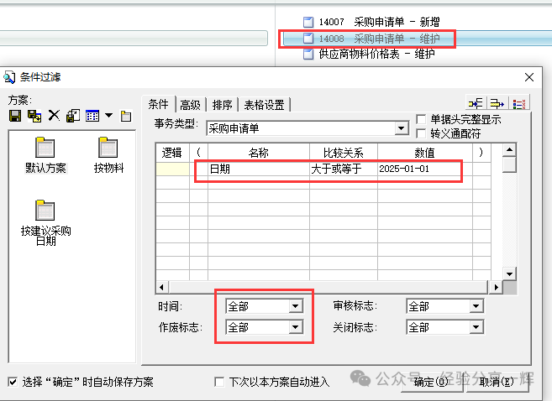Open the 审核标志 dropdown
Image resolution: width=552 pixels, height=401 pixels.
pos(476,307)
